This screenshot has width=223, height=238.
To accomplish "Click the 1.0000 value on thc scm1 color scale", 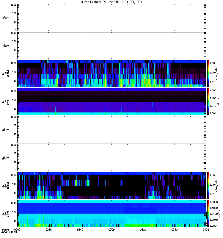I will pyautogui.click(x=213, y=202).
